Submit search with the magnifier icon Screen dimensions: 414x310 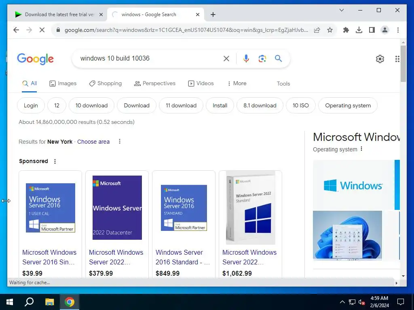[x=278, y=58]
